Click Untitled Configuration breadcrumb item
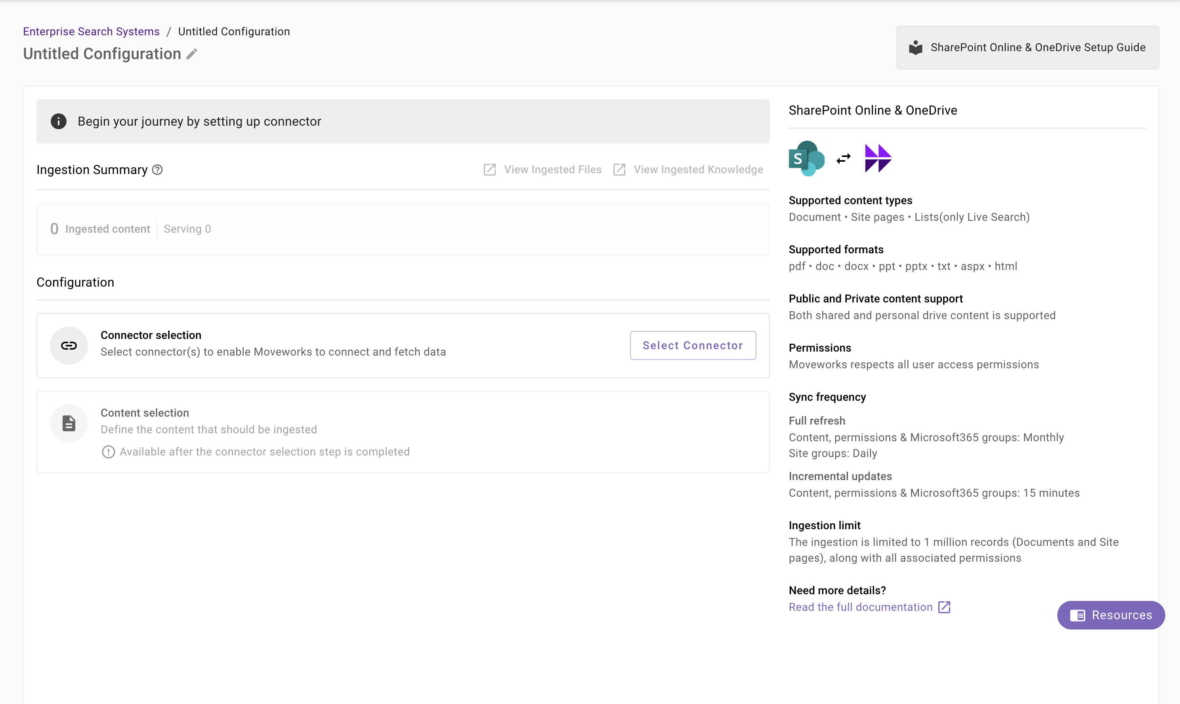This screenshot has height=704, width=1180. (x=234, y=31)
